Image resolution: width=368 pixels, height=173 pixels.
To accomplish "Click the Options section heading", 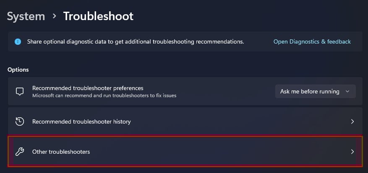I will (18, 70).
